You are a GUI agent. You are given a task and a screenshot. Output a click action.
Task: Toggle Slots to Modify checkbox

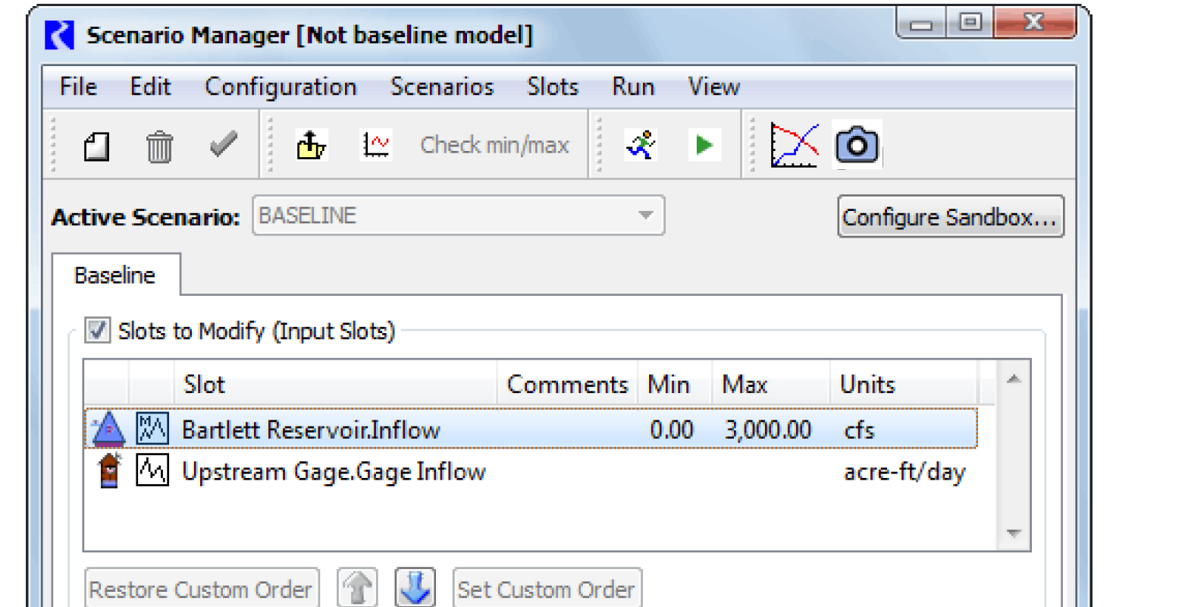point(97,331)
